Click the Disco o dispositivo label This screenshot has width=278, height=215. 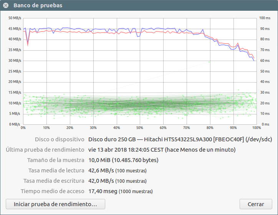[60, 139]
